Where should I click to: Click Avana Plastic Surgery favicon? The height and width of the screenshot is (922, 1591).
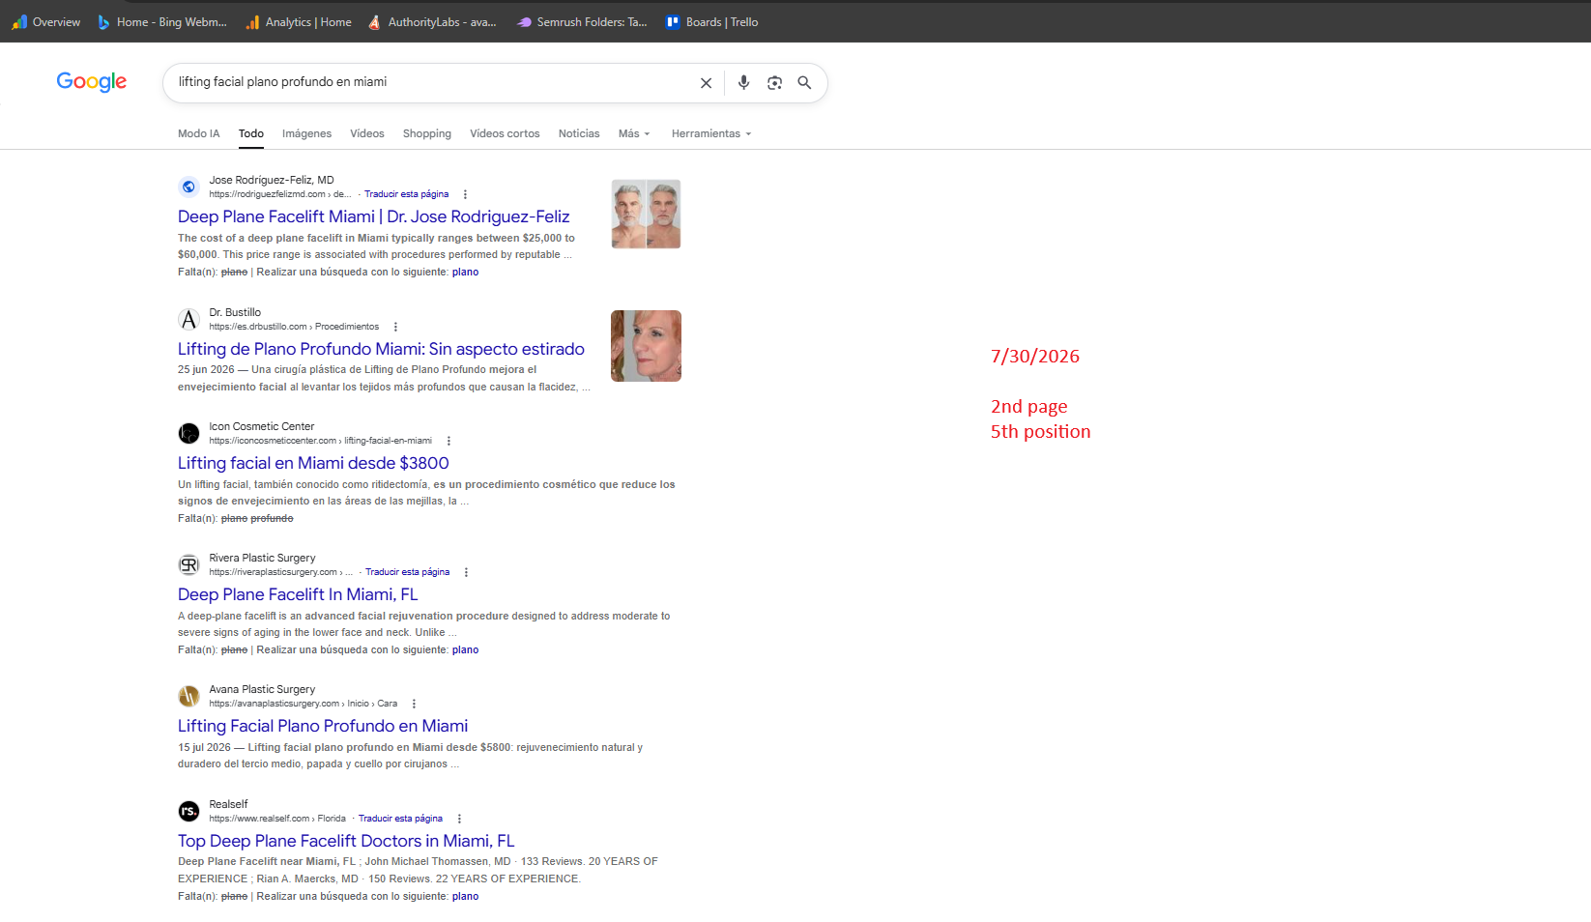(189, 696)
